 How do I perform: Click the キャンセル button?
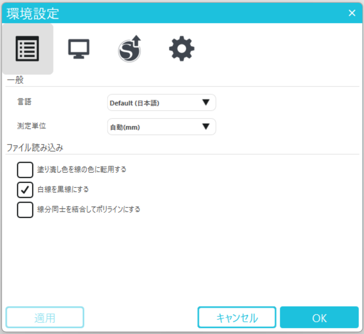click(x=237, y=317)
